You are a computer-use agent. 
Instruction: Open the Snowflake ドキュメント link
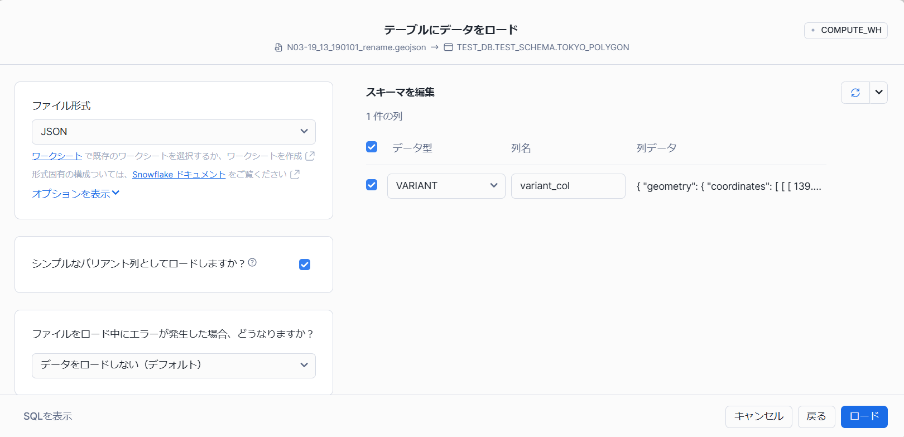pyautogui.click(x=179, y=174)
